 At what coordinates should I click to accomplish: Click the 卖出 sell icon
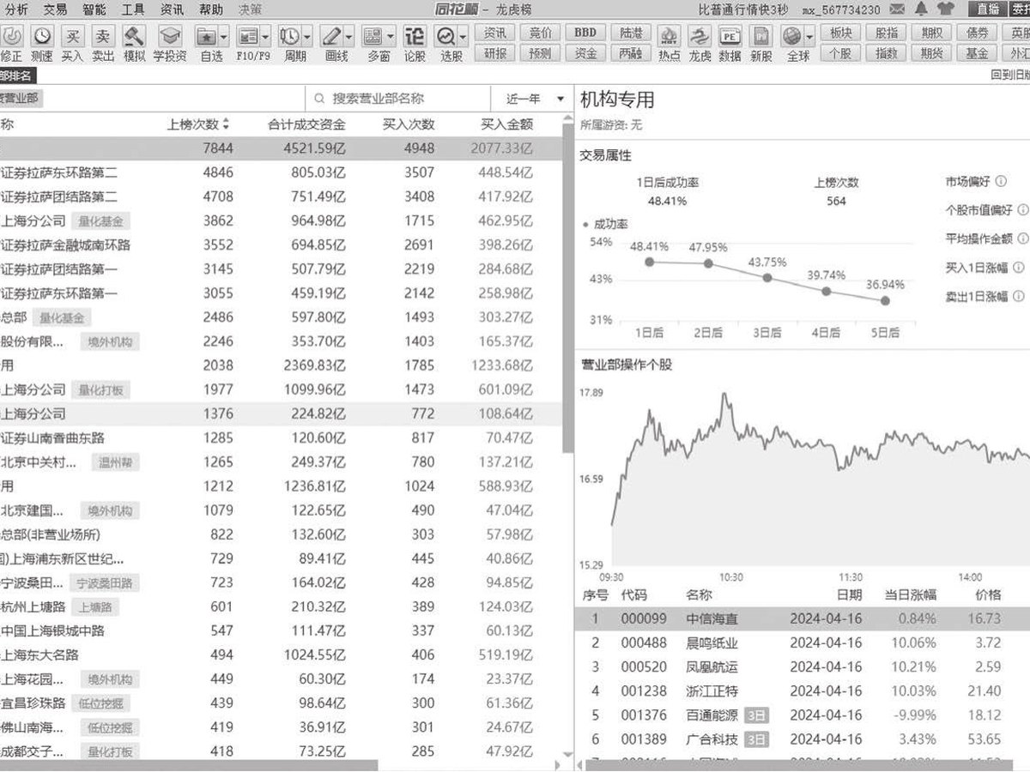pyautogui.click(x=103, y=36)
